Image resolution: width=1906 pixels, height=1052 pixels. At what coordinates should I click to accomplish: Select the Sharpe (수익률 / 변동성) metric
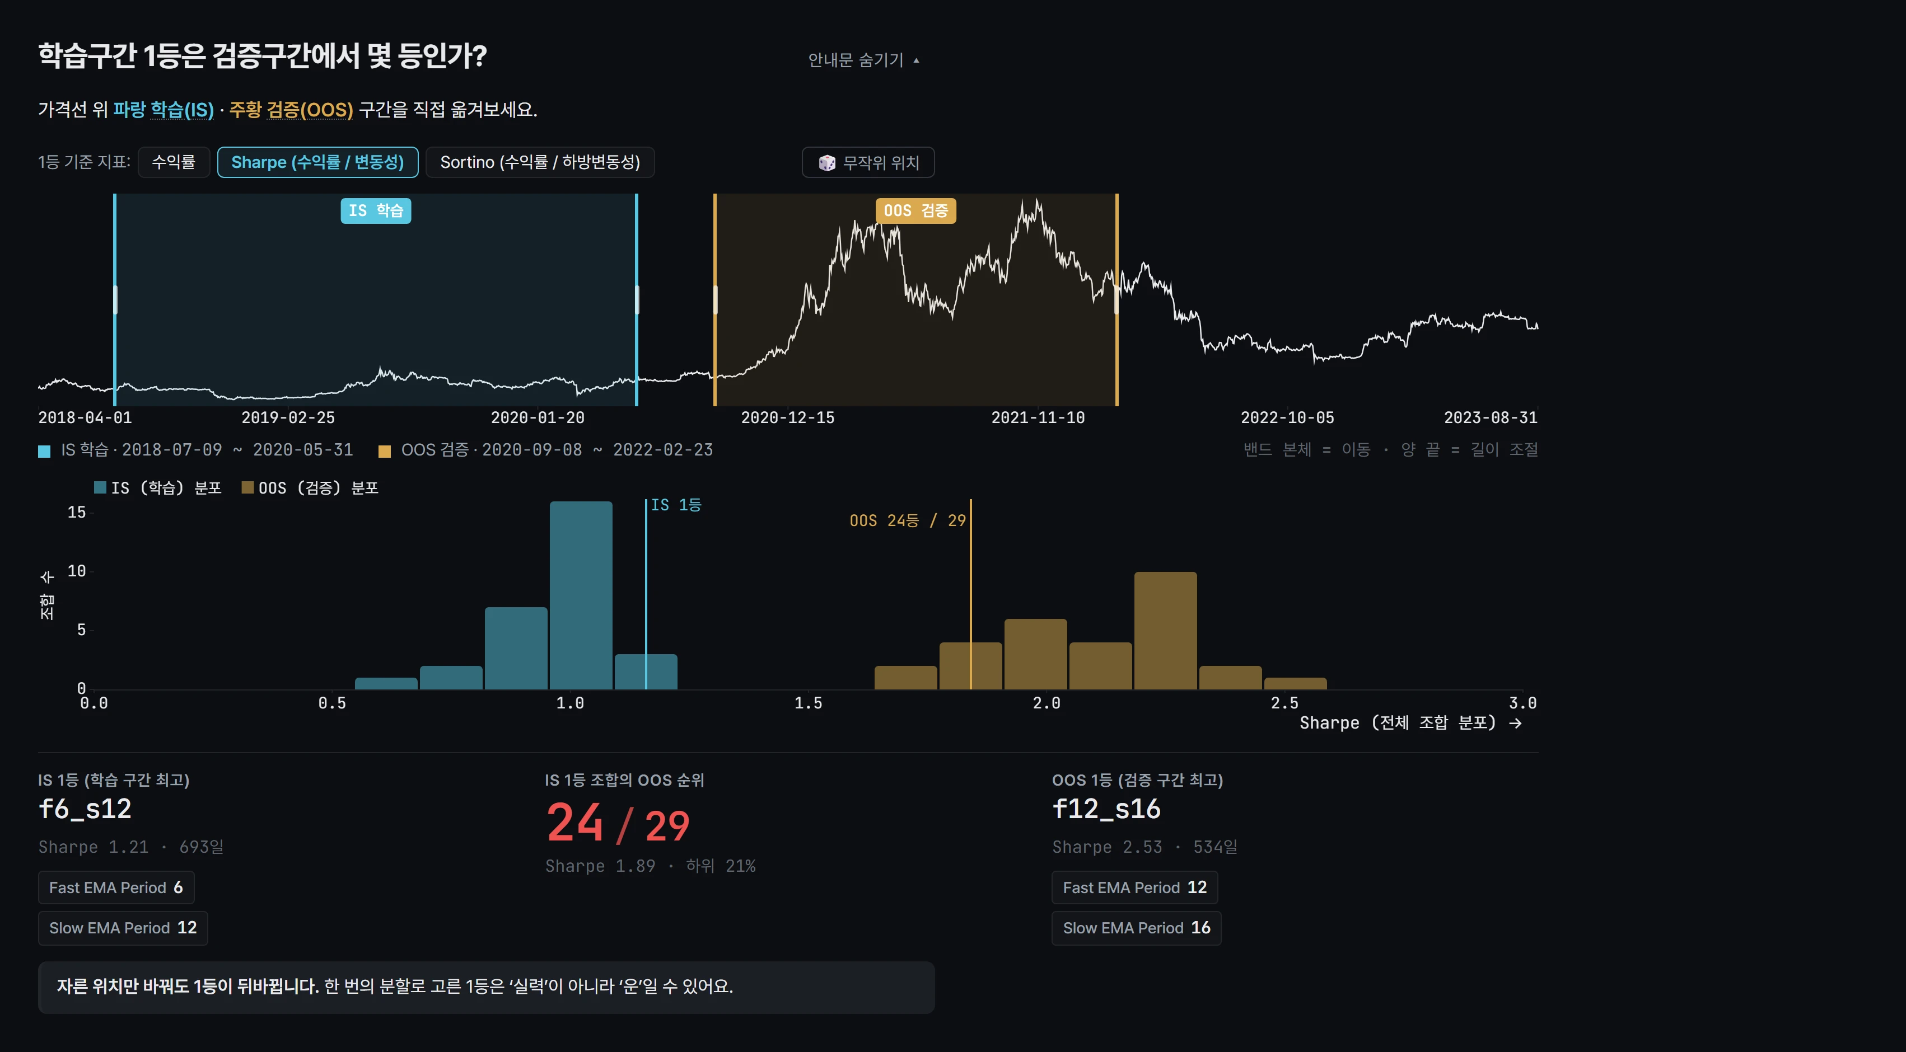click(317, 163)
